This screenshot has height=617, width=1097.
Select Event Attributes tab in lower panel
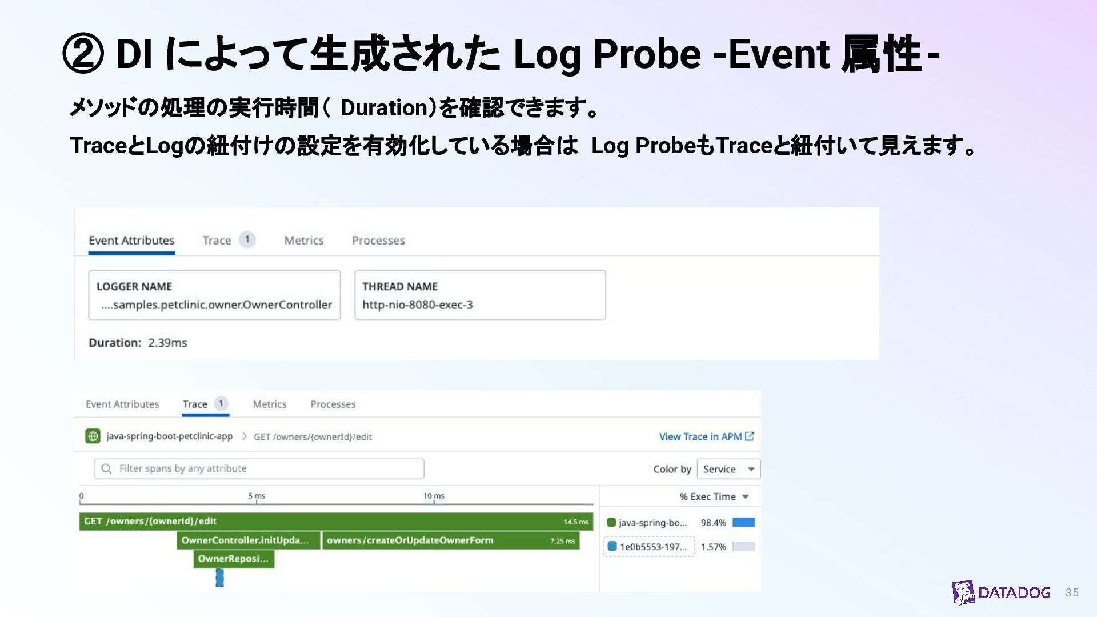[x=122, y=404]
